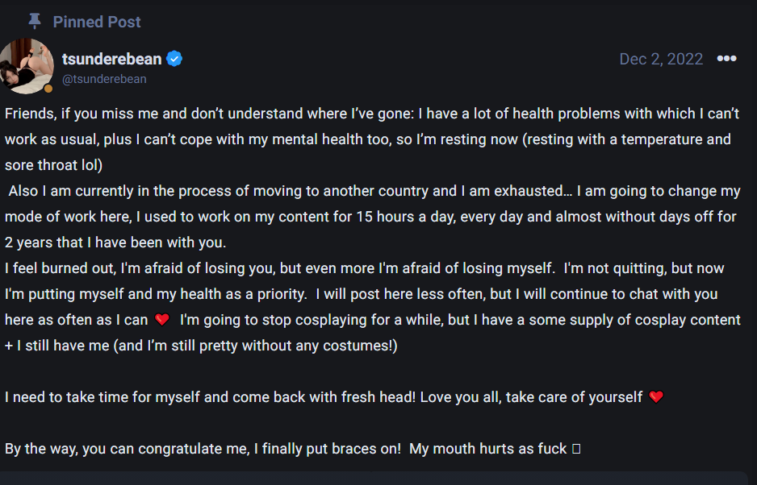Open the tsunderebean profile picture
Screen dimensions: 757x485
point(27,66)
